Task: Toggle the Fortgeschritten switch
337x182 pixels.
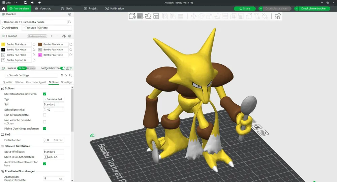Action: (63, 68)
